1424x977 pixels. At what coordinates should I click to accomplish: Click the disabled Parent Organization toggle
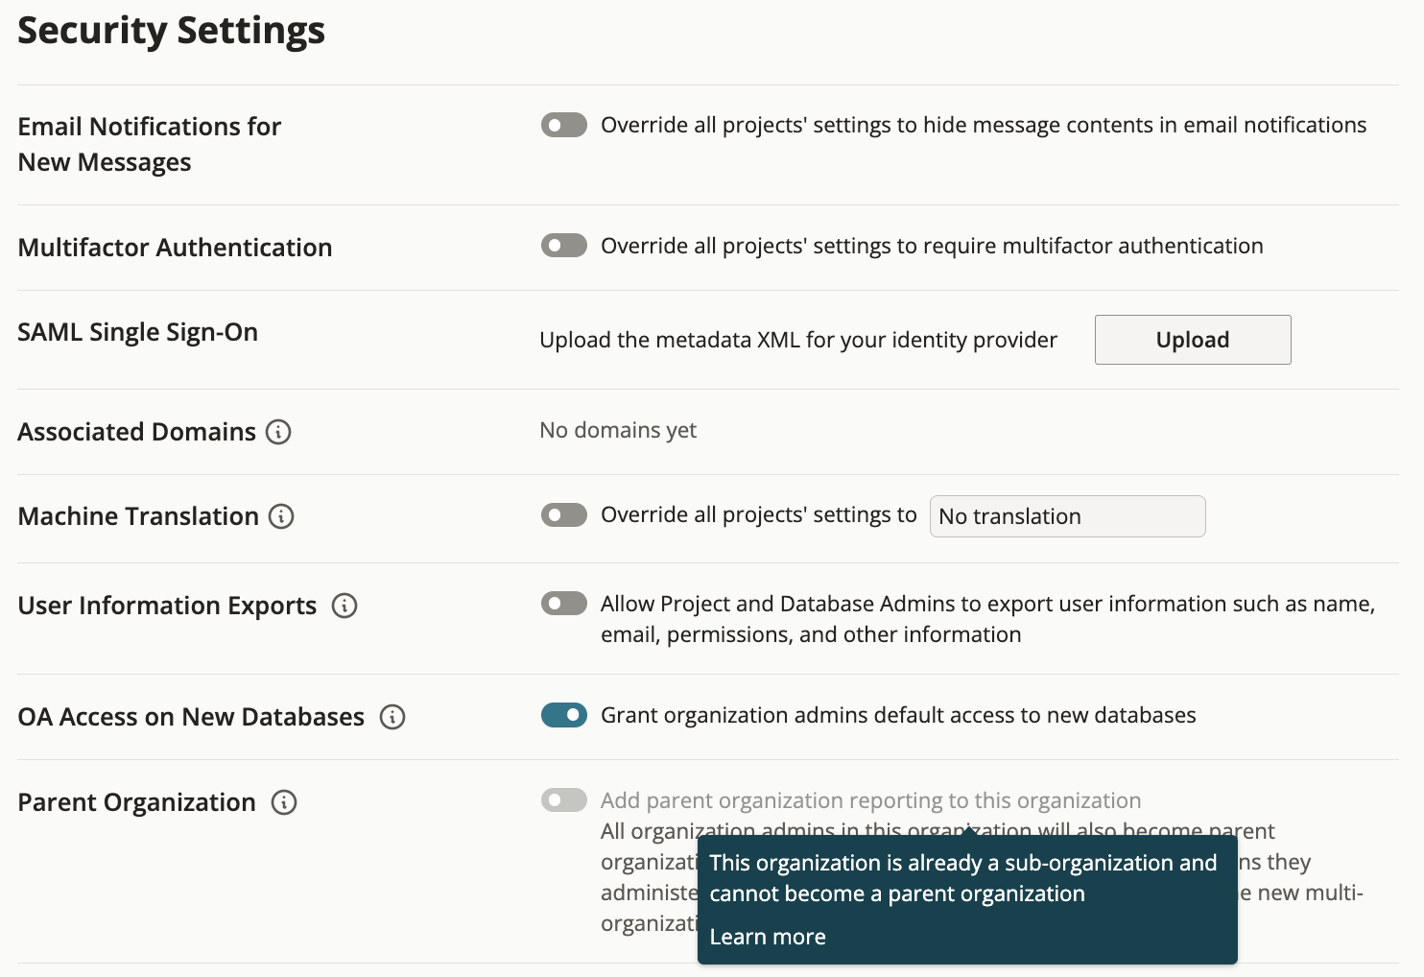563,799
